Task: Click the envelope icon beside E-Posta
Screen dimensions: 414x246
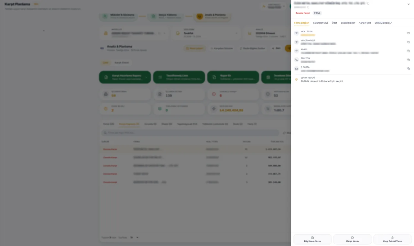Action: tap(296, 69)
